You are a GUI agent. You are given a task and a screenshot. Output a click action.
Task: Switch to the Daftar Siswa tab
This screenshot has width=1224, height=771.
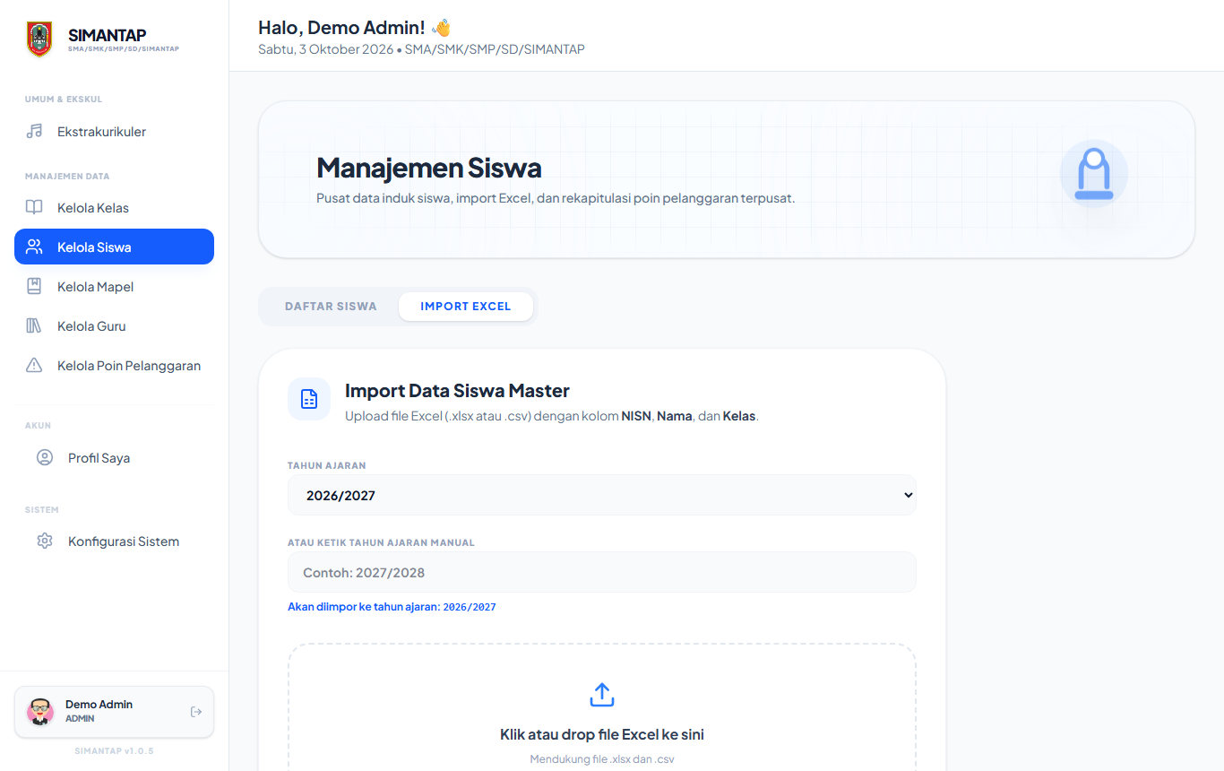[x=331, y=307]
